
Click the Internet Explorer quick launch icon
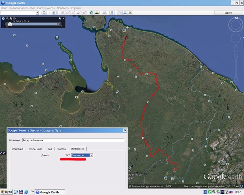point(26,192)
